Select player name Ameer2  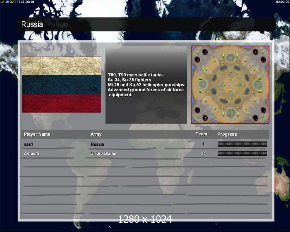tap(32, 154)
